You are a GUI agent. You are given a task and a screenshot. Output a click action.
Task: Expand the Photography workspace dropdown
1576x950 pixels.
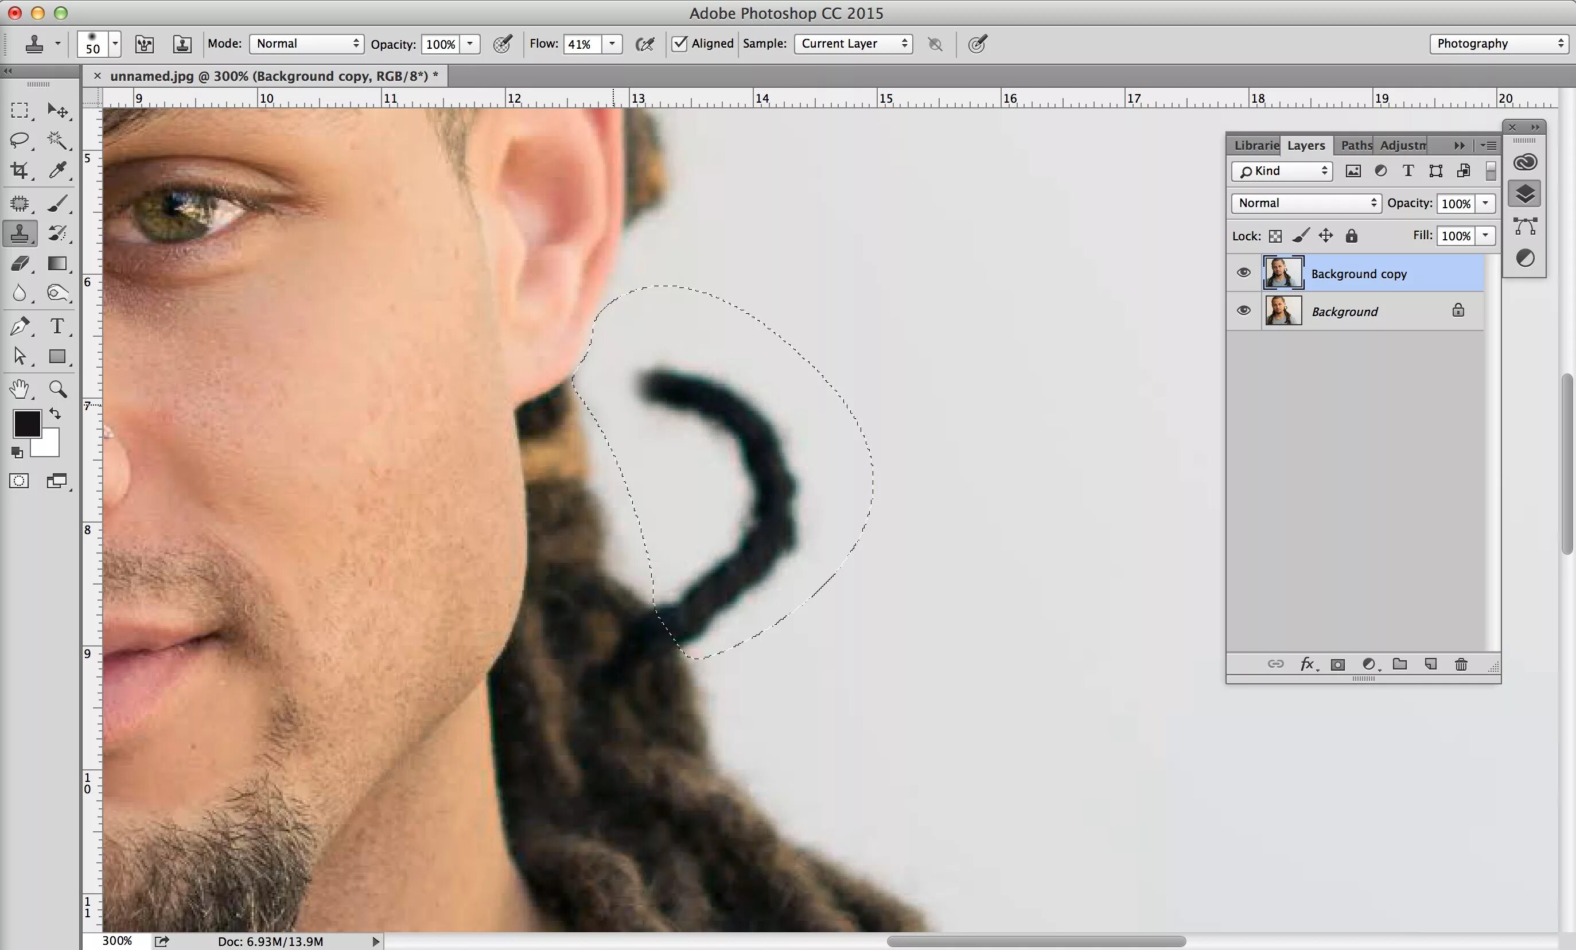(1499, 44)
